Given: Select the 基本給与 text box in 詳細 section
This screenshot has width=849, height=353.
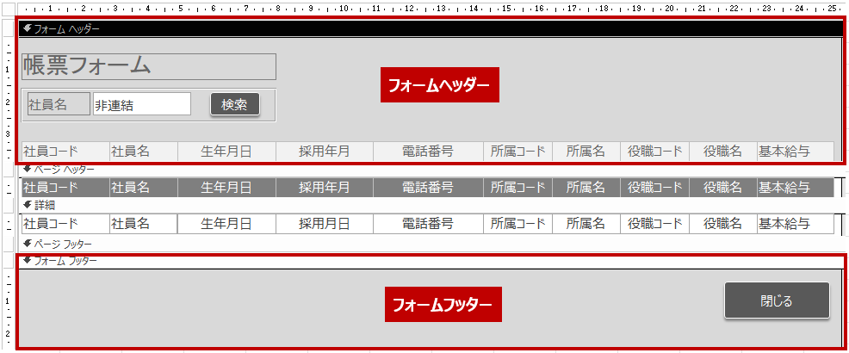Looking at the screenshot, I should click(x=795, y=224).
